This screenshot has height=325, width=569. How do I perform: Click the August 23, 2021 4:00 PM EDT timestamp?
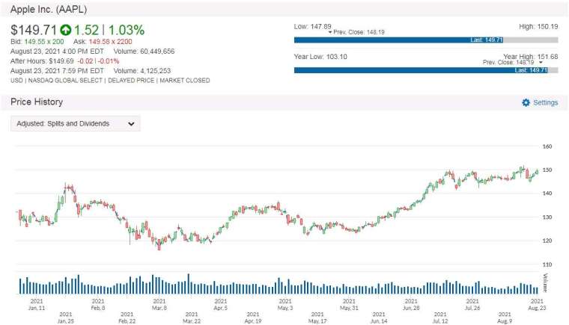pos(57,52)
